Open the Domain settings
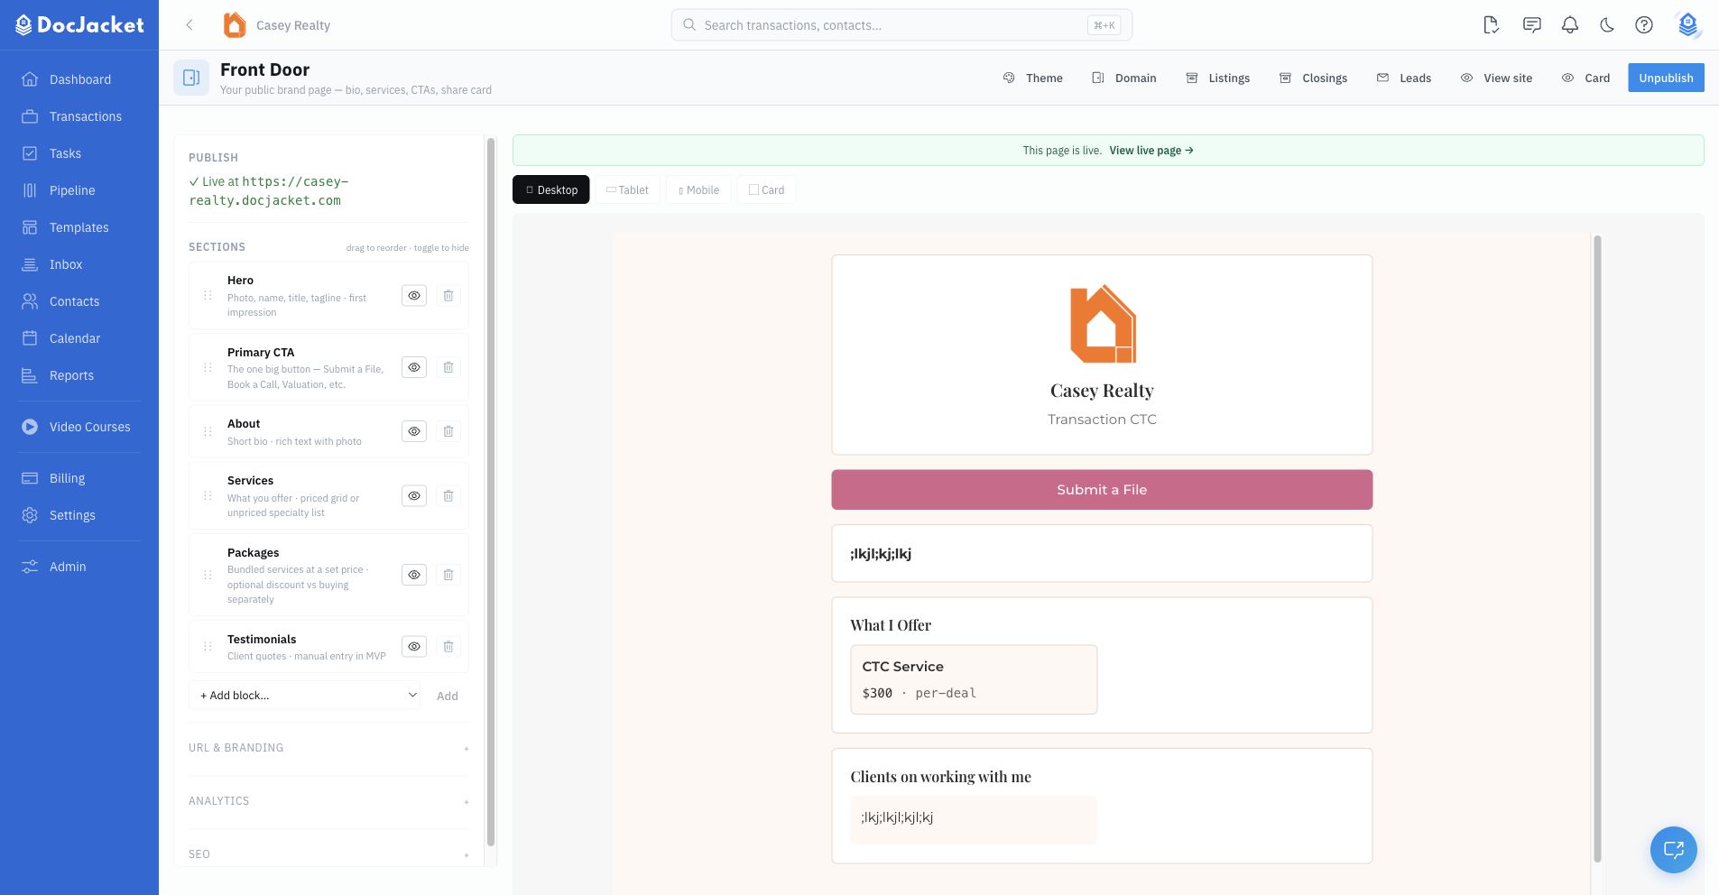Image resolution: width=1719 pixels, height=895 pixels. (x=1124, y=78)
